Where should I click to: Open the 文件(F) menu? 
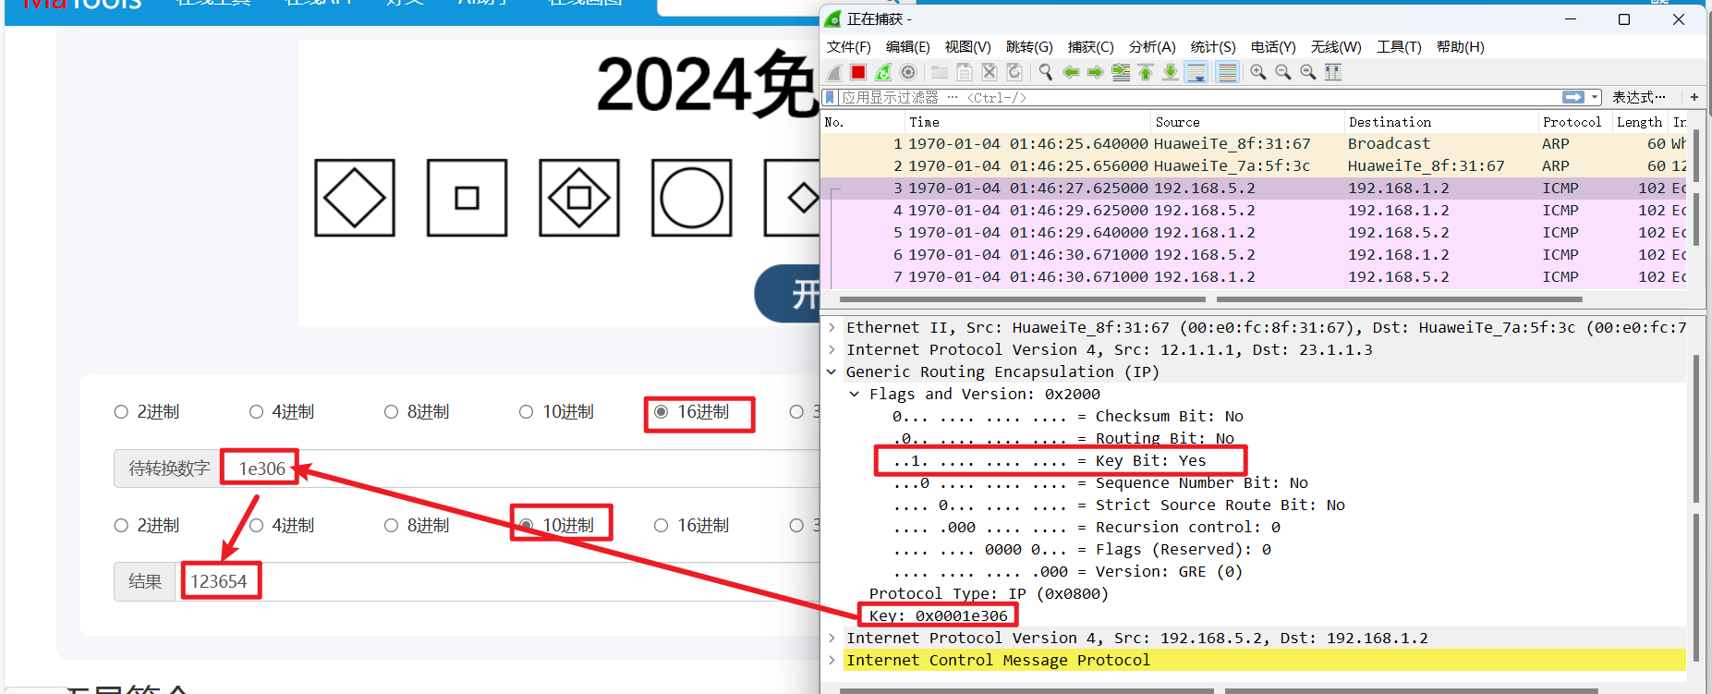848,47
